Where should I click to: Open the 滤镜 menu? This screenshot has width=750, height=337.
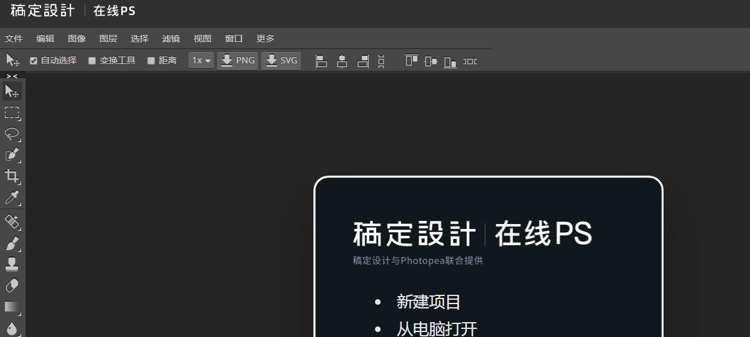tap(171, 38)
